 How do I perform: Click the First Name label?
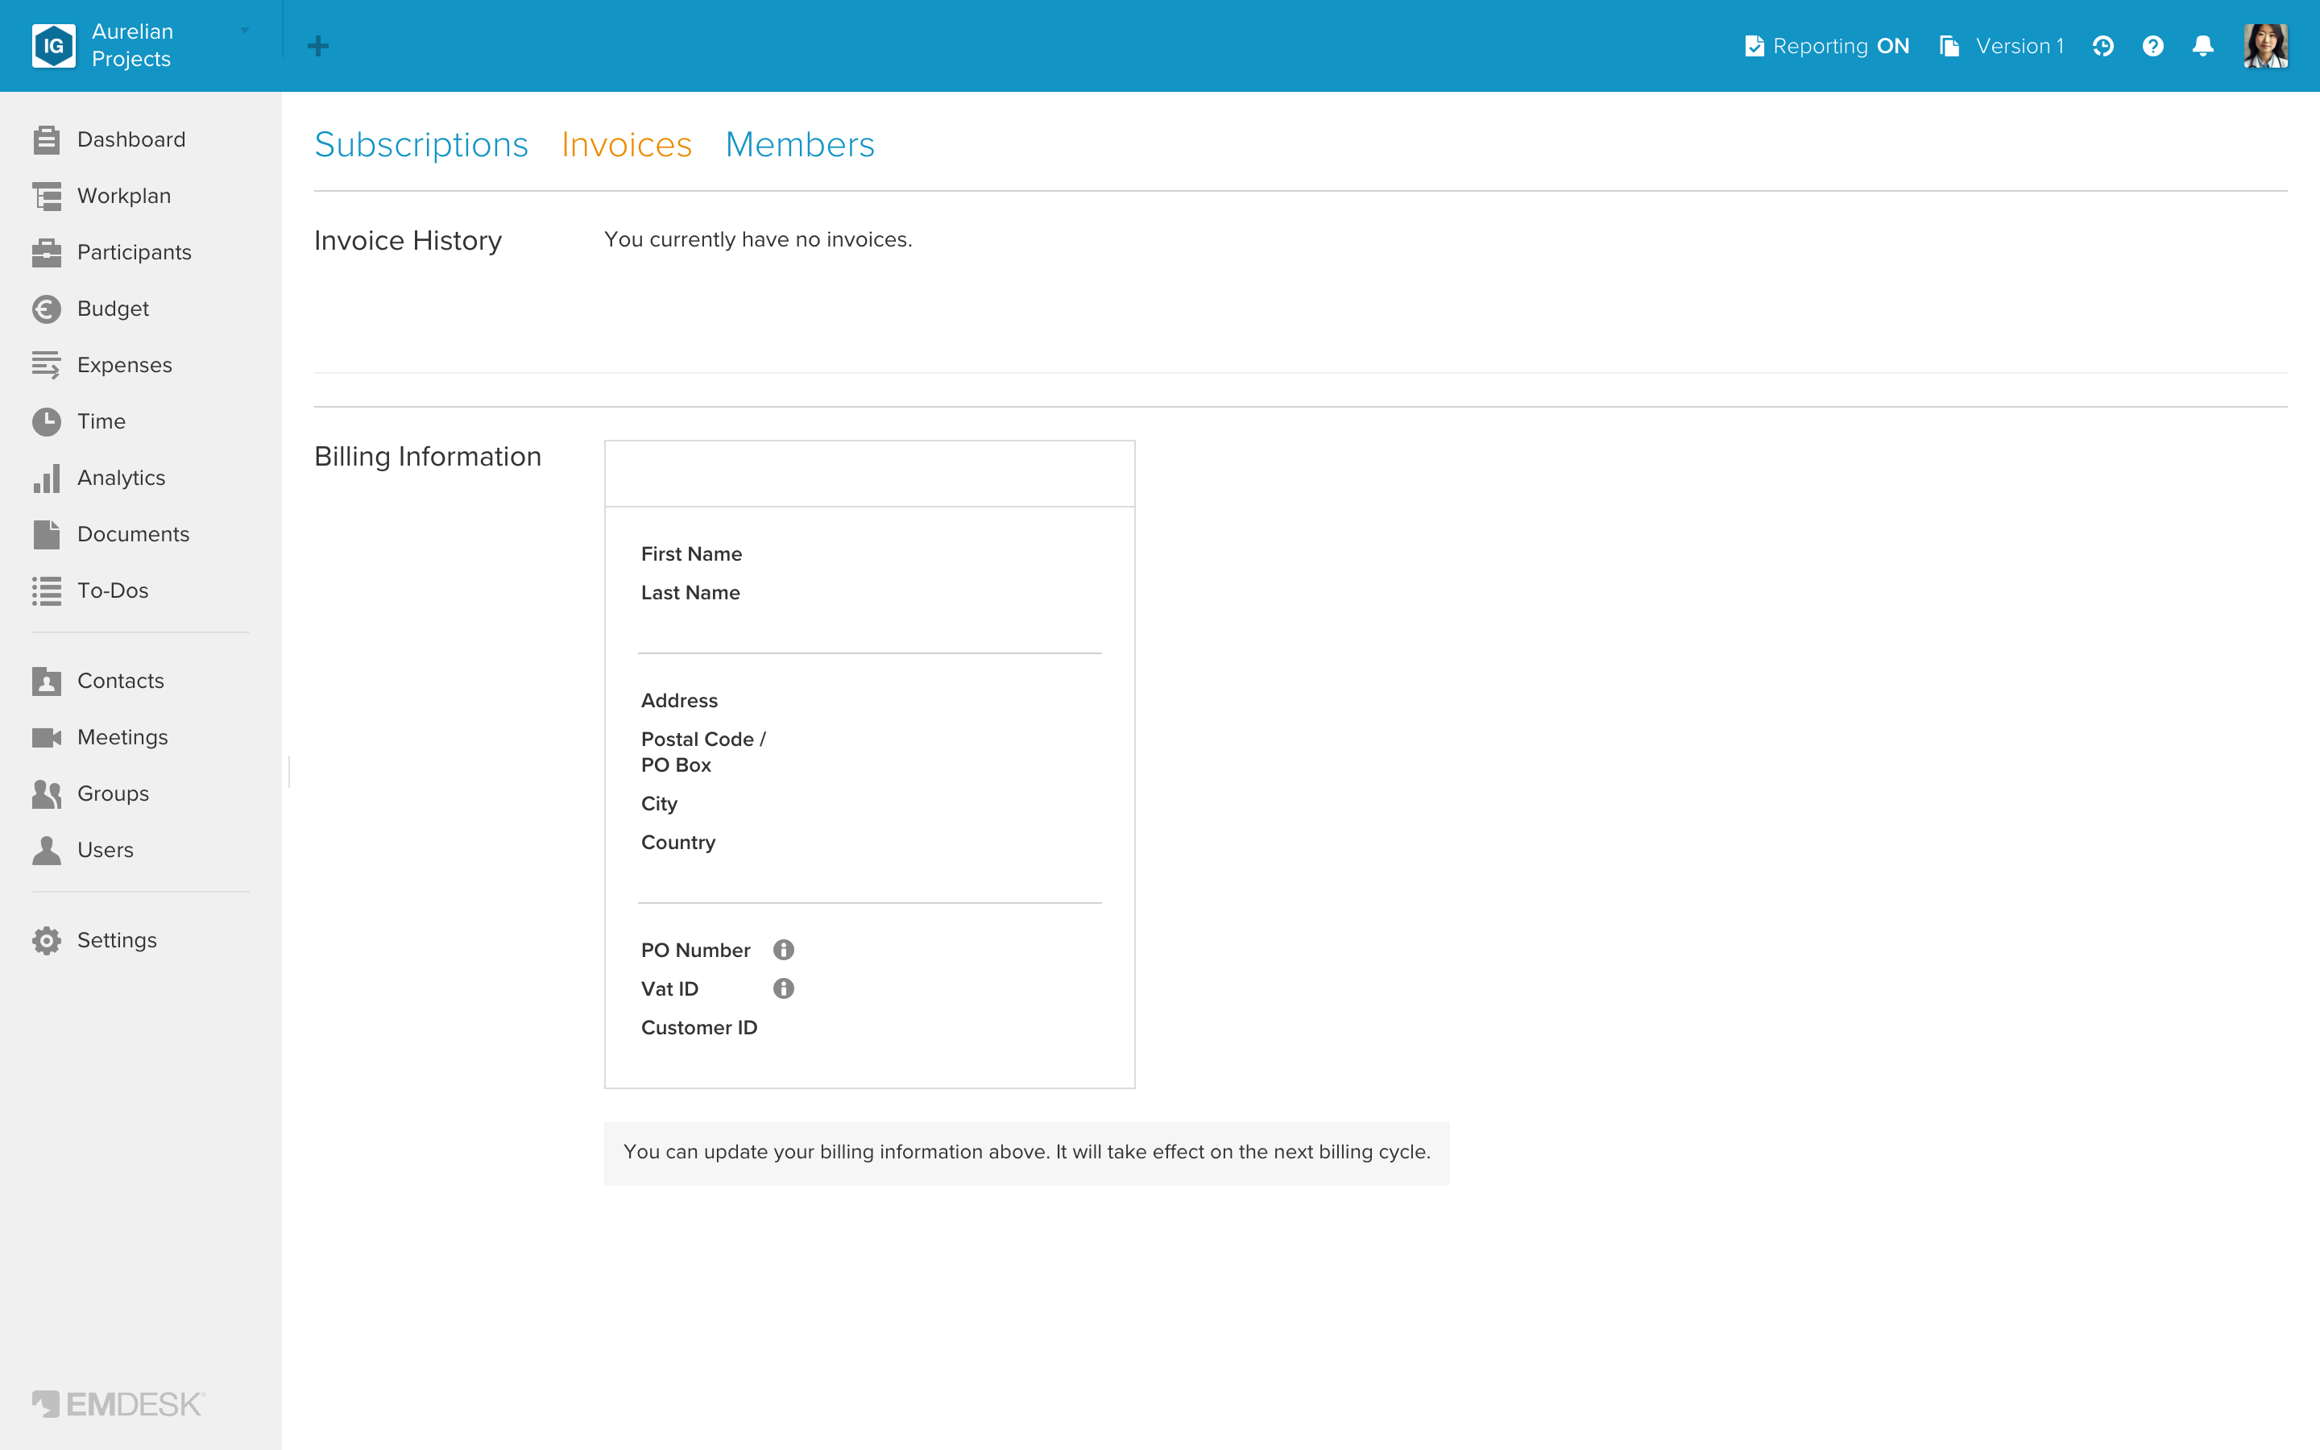pyautogui.click(x=691, y=554)
